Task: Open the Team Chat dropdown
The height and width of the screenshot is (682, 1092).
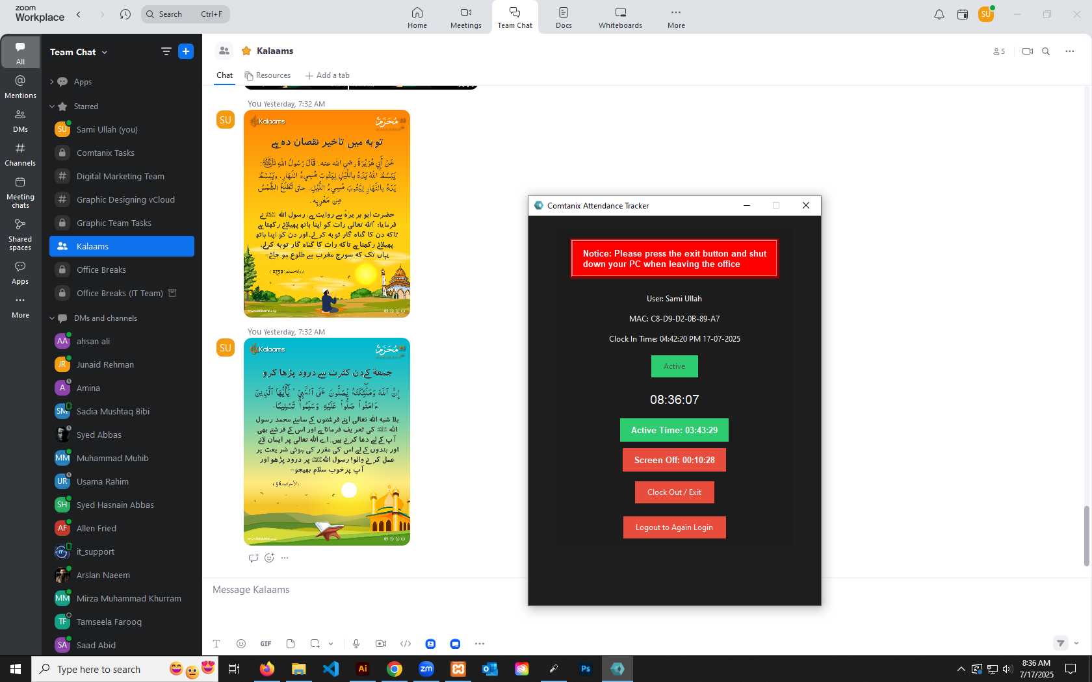Action: (79, 52)
